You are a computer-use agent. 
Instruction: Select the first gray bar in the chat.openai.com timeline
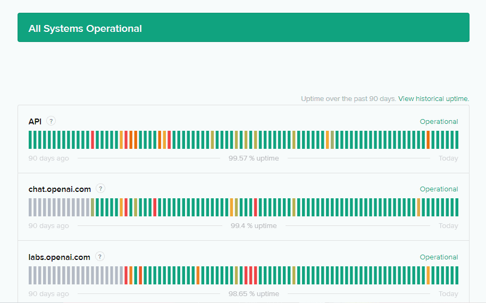coord(30,207)
